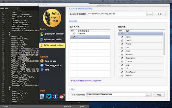
Task: Uncheck the WebSite attribute checkbox
Action: 122,75
